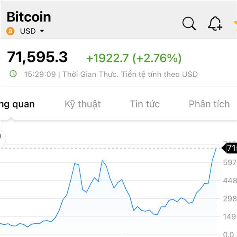Open the Tin tức tab
The width and height of the screenshot is (237, 237).
[x=145, y=104]
